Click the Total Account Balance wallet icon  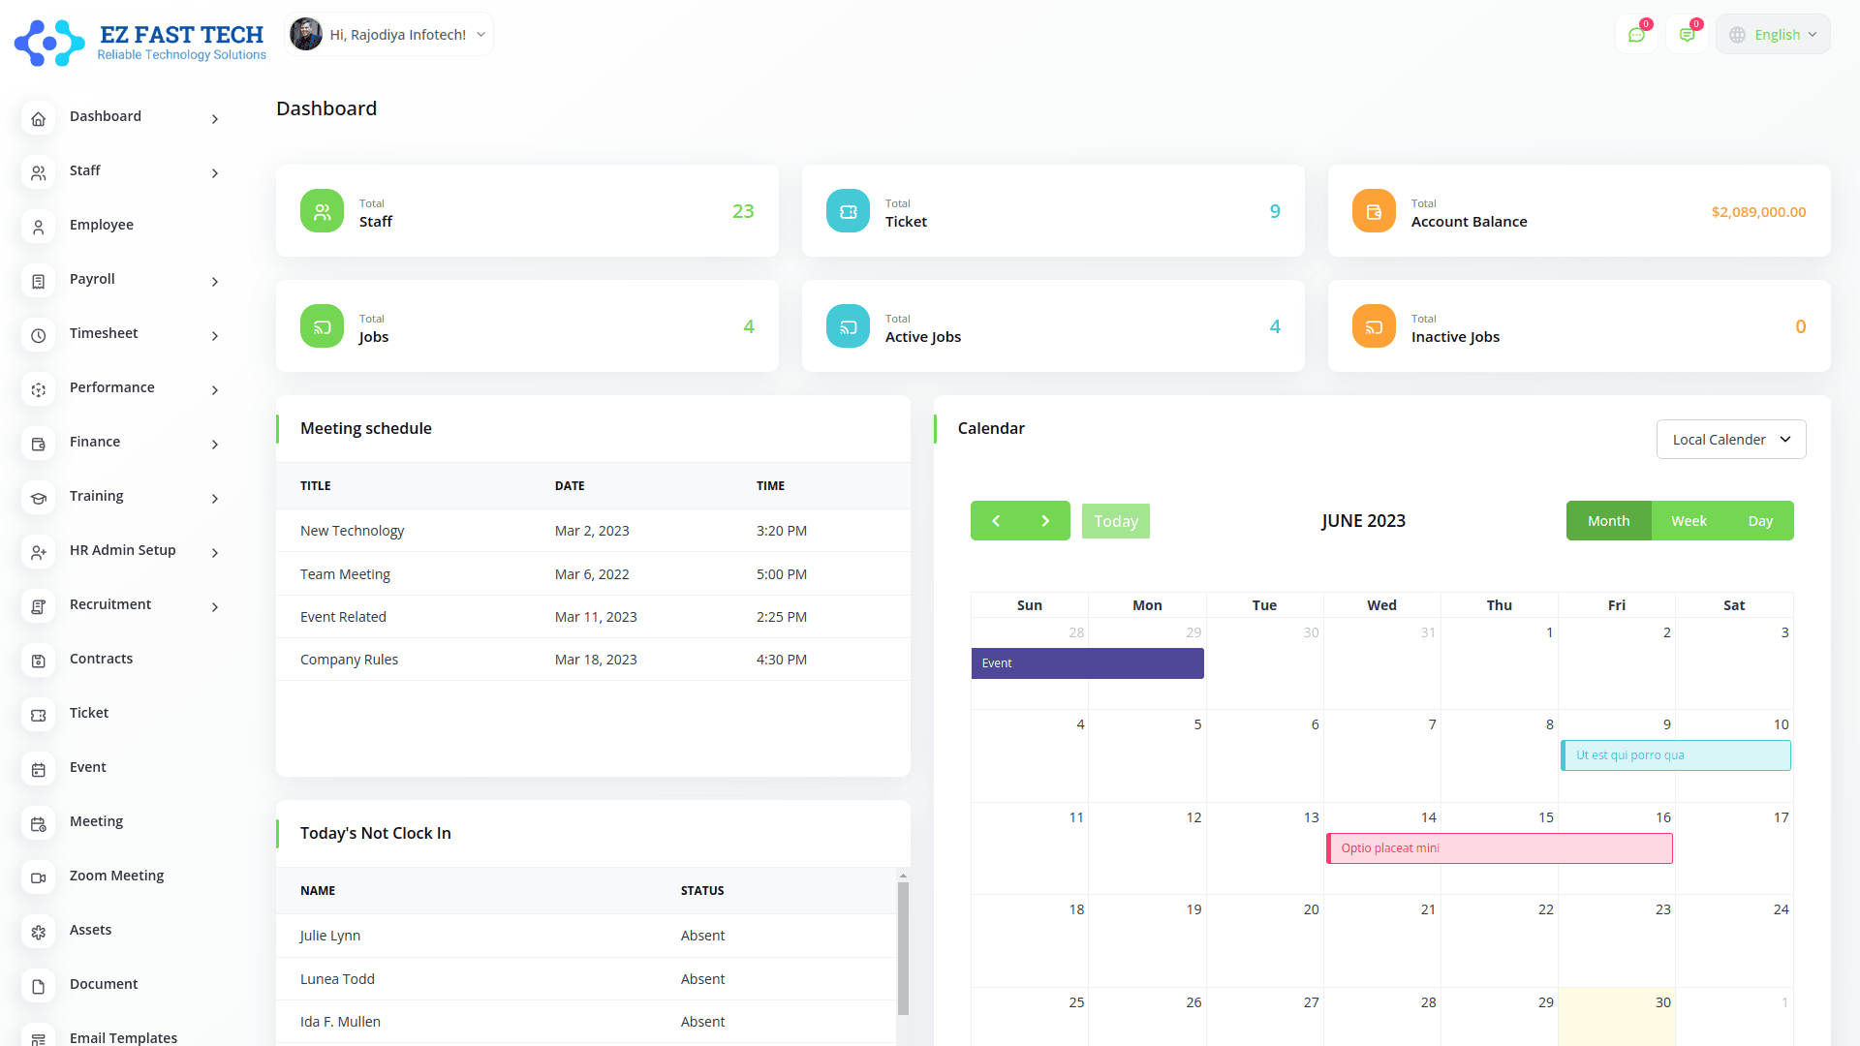(1374, 211)
